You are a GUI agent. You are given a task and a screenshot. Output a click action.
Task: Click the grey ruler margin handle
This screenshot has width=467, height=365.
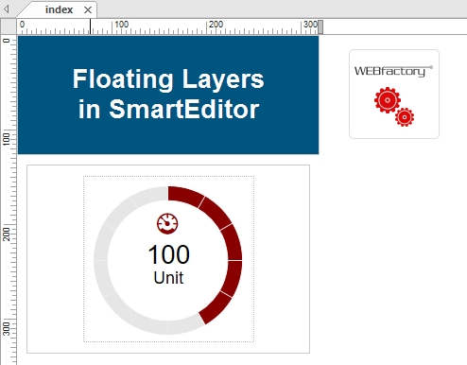tap(320, 26)
